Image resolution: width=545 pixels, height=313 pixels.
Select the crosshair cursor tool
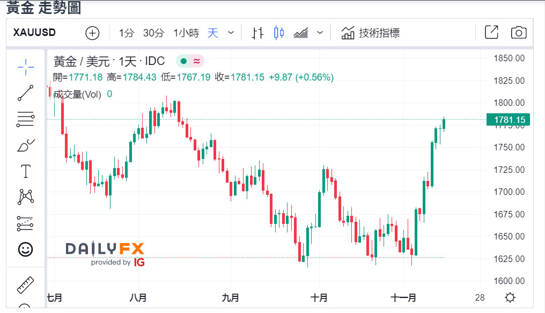coord(26,67)
